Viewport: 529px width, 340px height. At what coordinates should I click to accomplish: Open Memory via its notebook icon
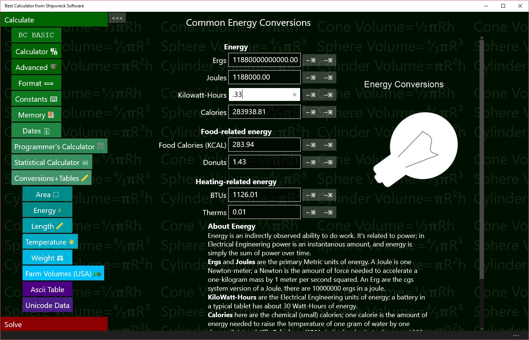click(x=51, y=115)
